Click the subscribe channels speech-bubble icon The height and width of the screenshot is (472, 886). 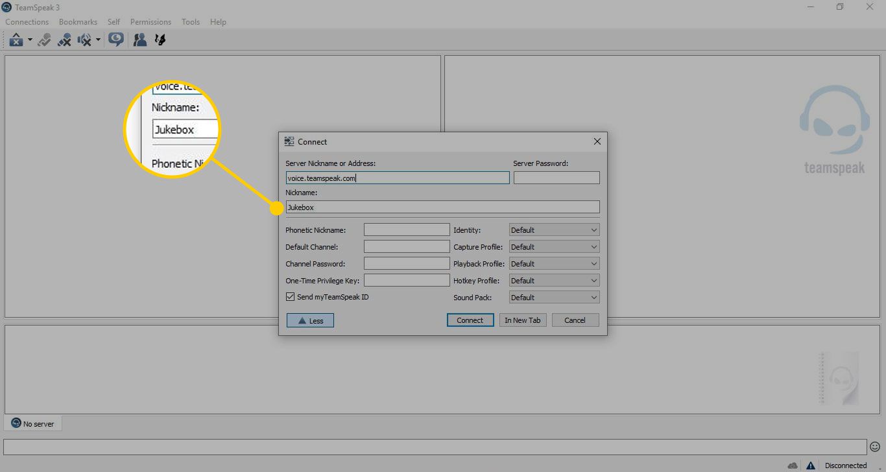point(116,40)
